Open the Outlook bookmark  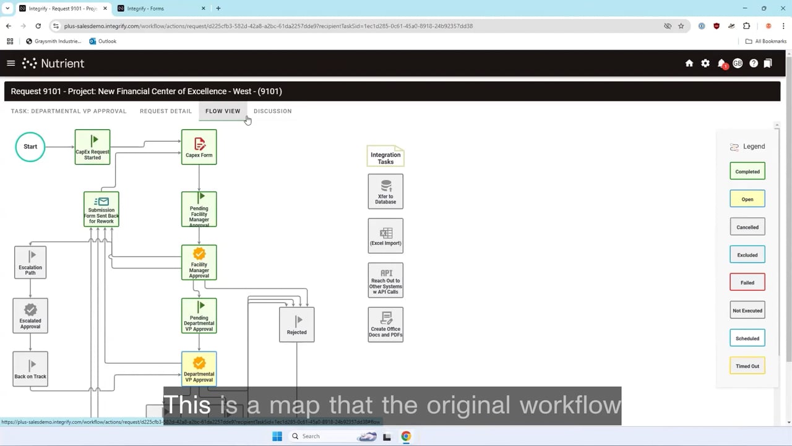tap(103, 41)
